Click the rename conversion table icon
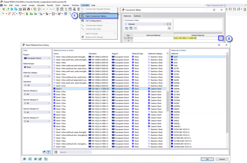247x163 pixels. coord(136,28)
